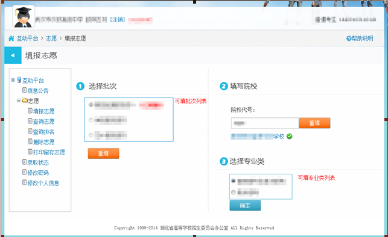Click the page icon beside 删除志愿
The image size is (388, 237).
pyautogui.click(x=30, y=141)
